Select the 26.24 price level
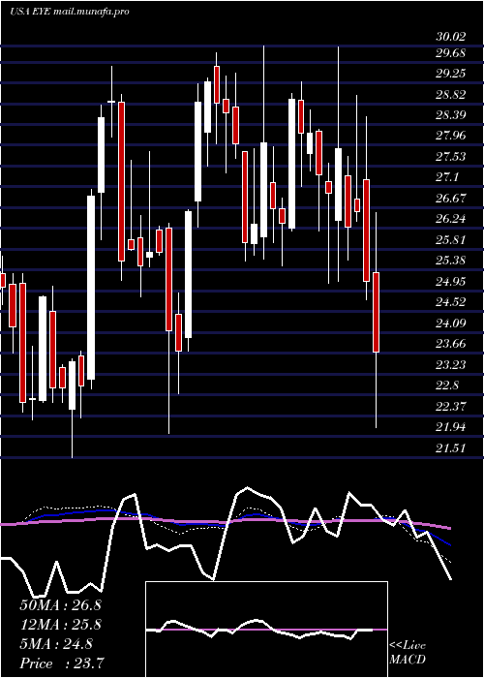 click(451, 219)
